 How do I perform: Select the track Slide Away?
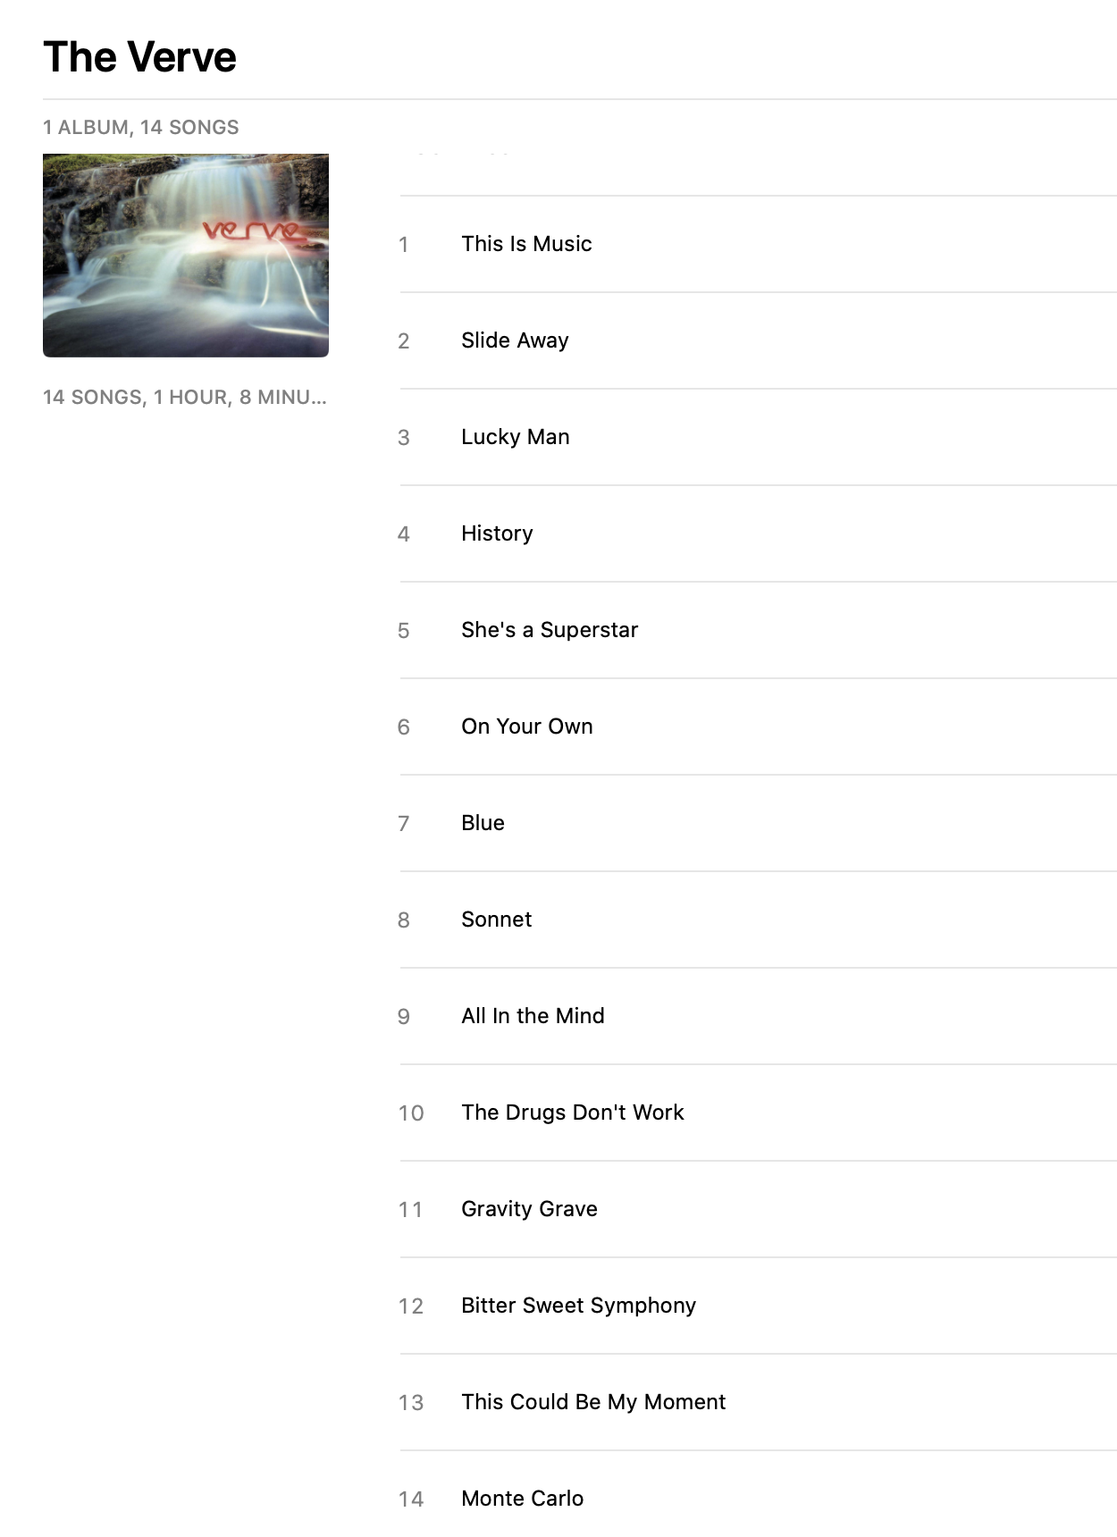pyautogui.click(x=758, y=340)
